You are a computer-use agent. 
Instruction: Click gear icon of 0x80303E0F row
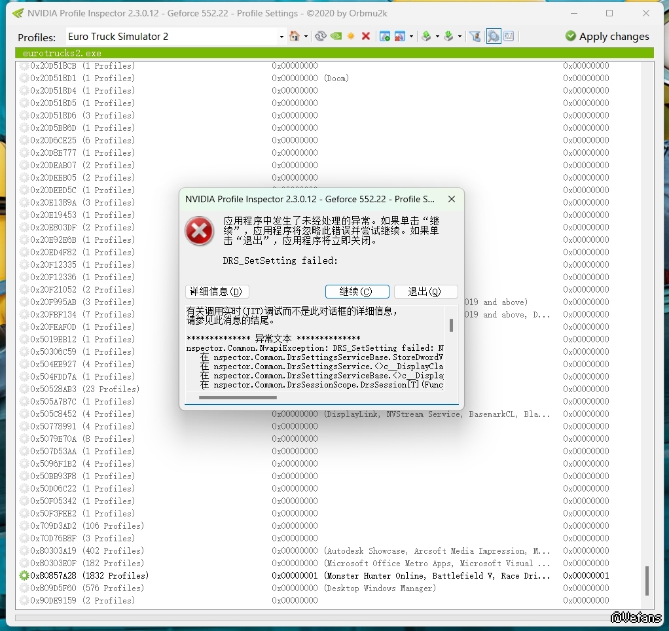point(24,563)
